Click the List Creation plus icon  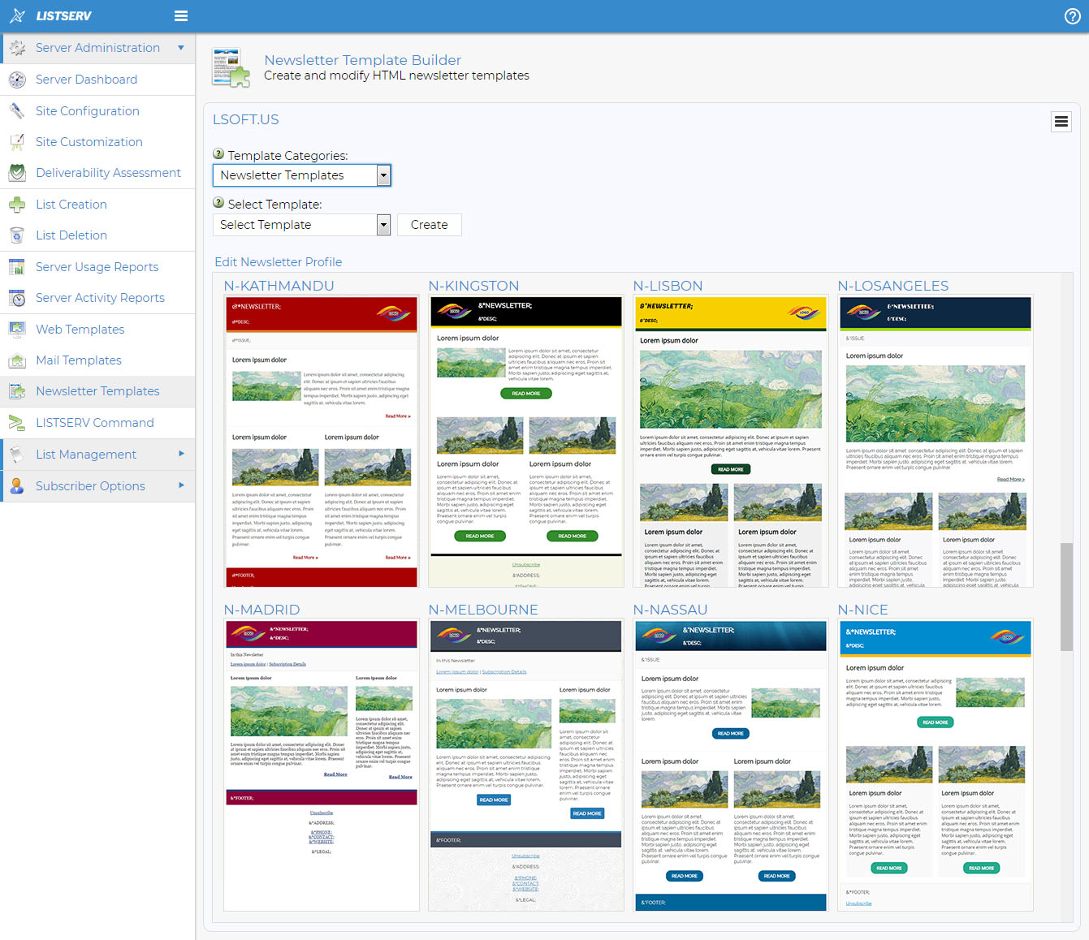pyautogui.click(x=17, y=205)
